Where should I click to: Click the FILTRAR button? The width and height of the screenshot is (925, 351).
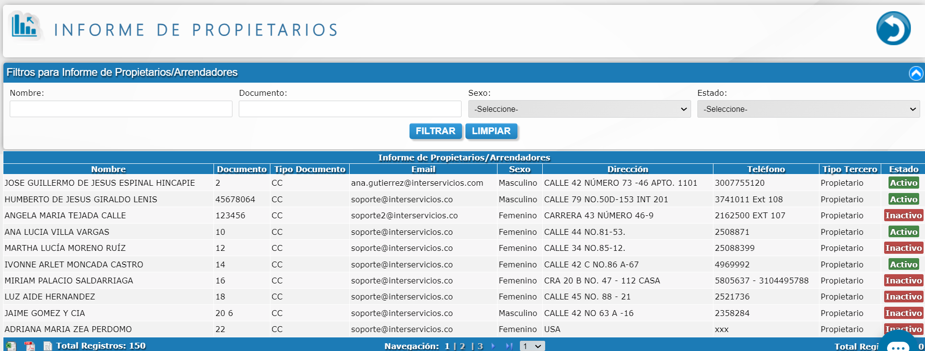(x=435, y=131)
